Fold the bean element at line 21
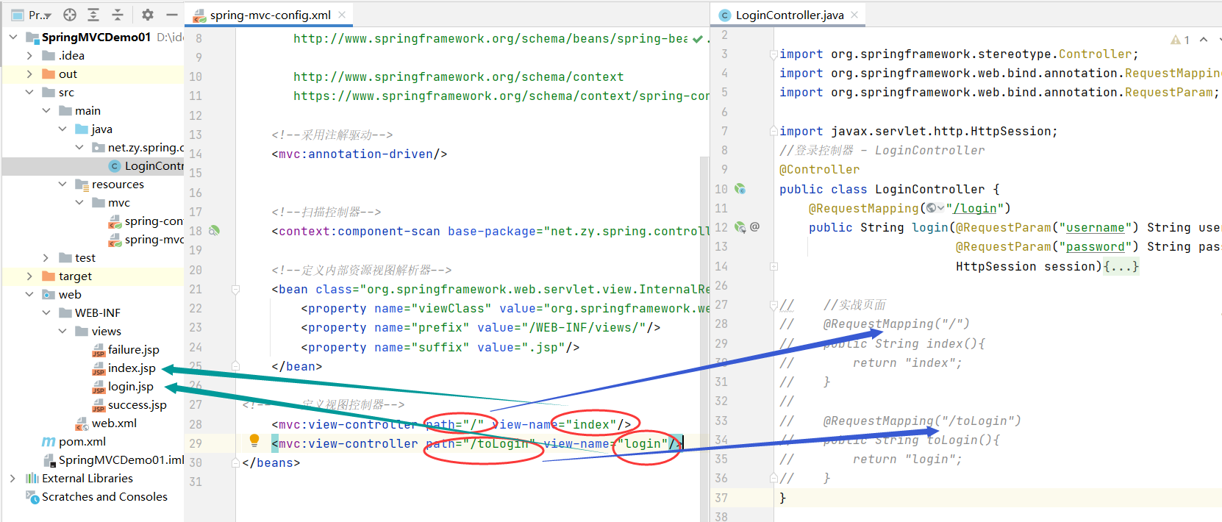This screenshot has height=522, width=1222. pyautogui.click(x=235, y=290)
